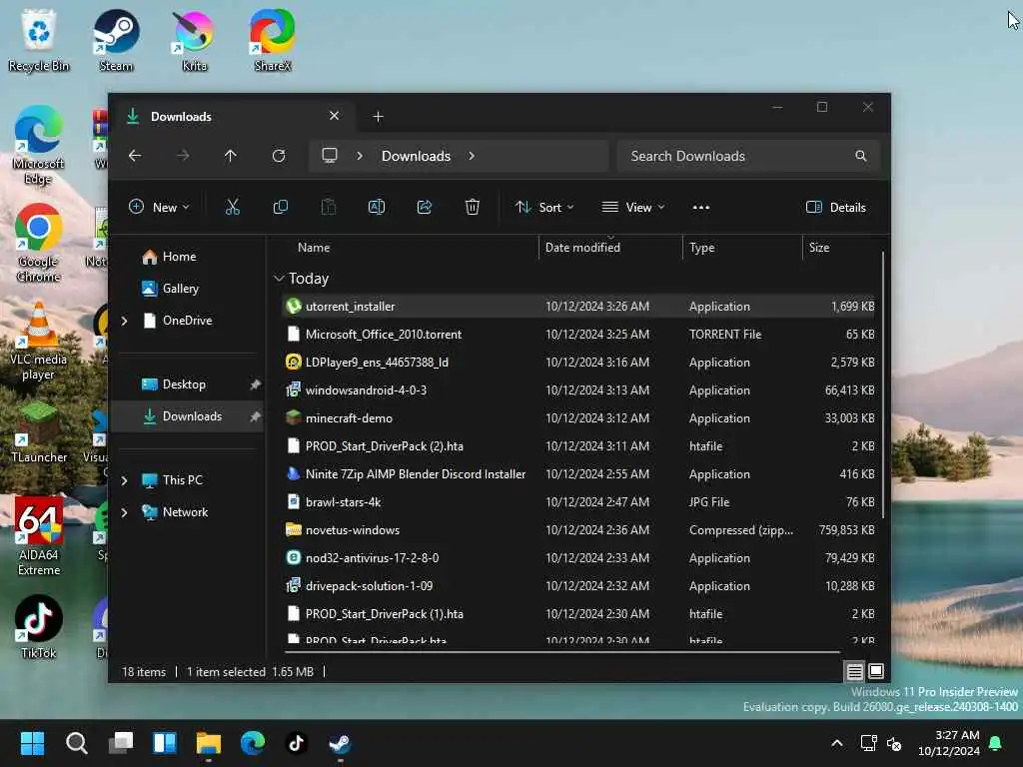The height and width of the screenshot is (767, 1023).
Task: Sort by Date modified column header
Action: pos(610,248)
